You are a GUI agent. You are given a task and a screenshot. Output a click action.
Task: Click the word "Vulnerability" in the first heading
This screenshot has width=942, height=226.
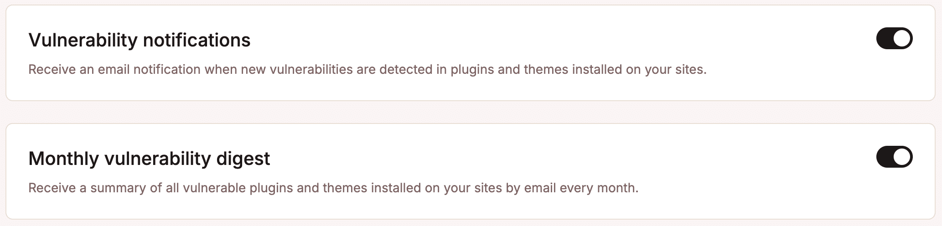click(x=83, y=40)
